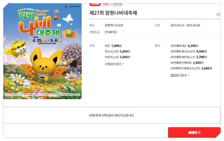Click price 청소년,군인 5,000원
This screenshot has height=141, width=224.
(x=118, y=51)
